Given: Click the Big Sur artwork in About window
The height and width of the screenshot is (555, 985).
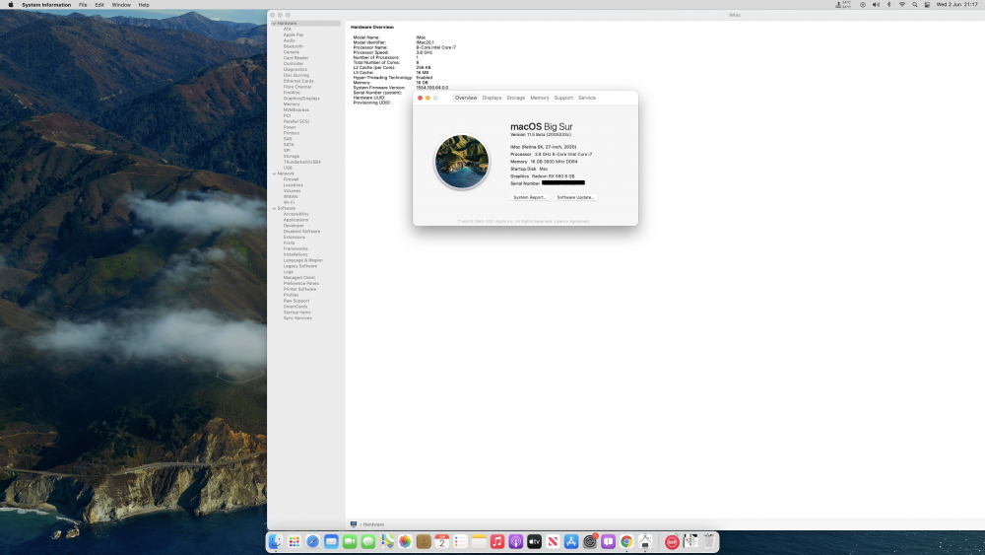Looking at the screenshot, I should tap(462, 162).
